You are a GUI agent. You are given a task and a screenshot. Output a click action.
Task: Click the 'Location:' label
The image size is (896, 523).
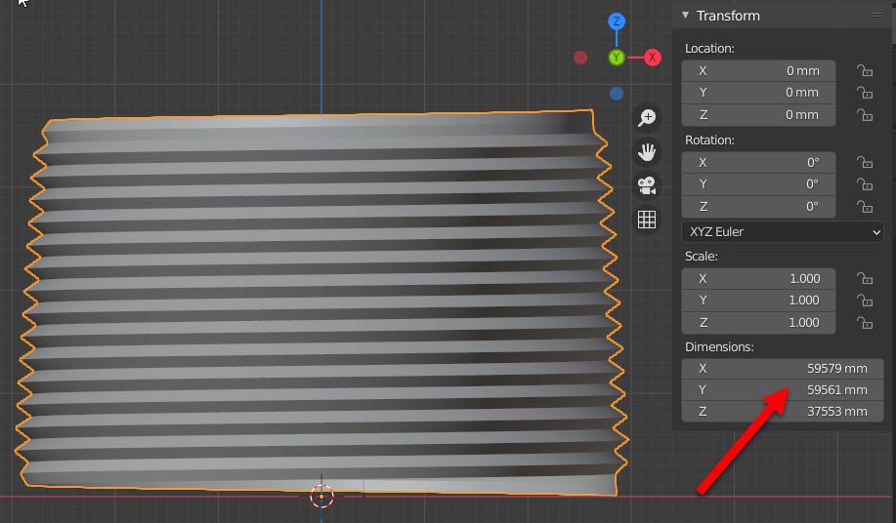tap(709, 49)
